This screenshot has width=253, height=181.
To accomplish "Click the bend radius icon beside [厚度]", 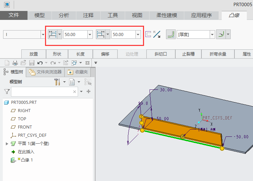I will click(170, 34).
